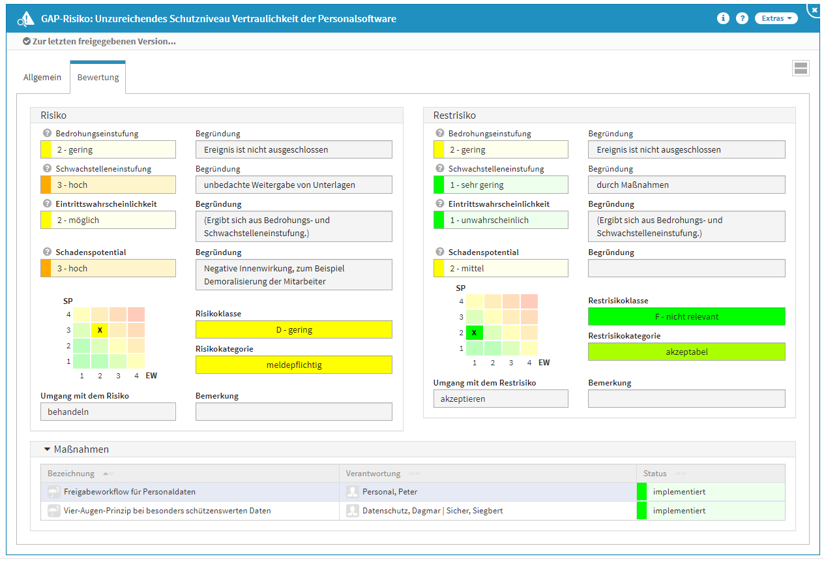Click green Restrisikoklasse F - nicht relevant field
Viewport: 824px width, 561px height.
point(686,316)
